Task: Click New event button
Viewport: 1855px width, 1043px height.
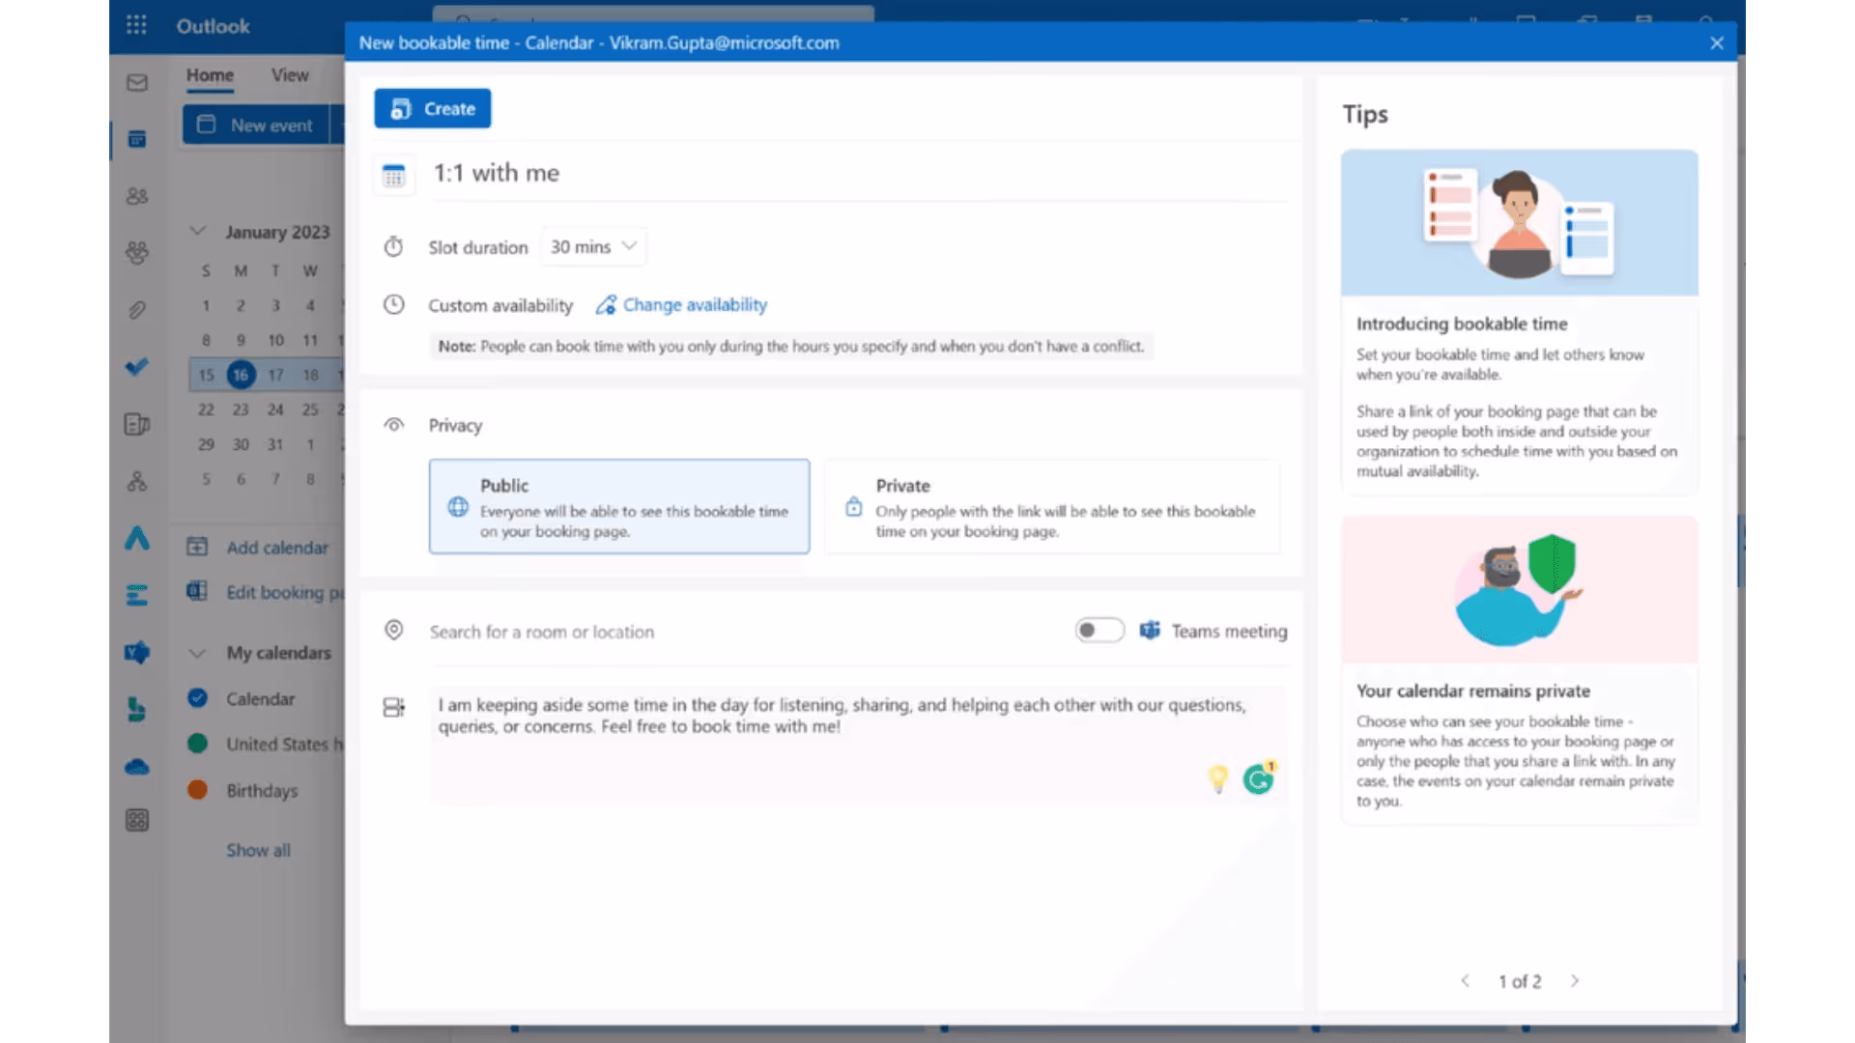Action: (256, 126)
